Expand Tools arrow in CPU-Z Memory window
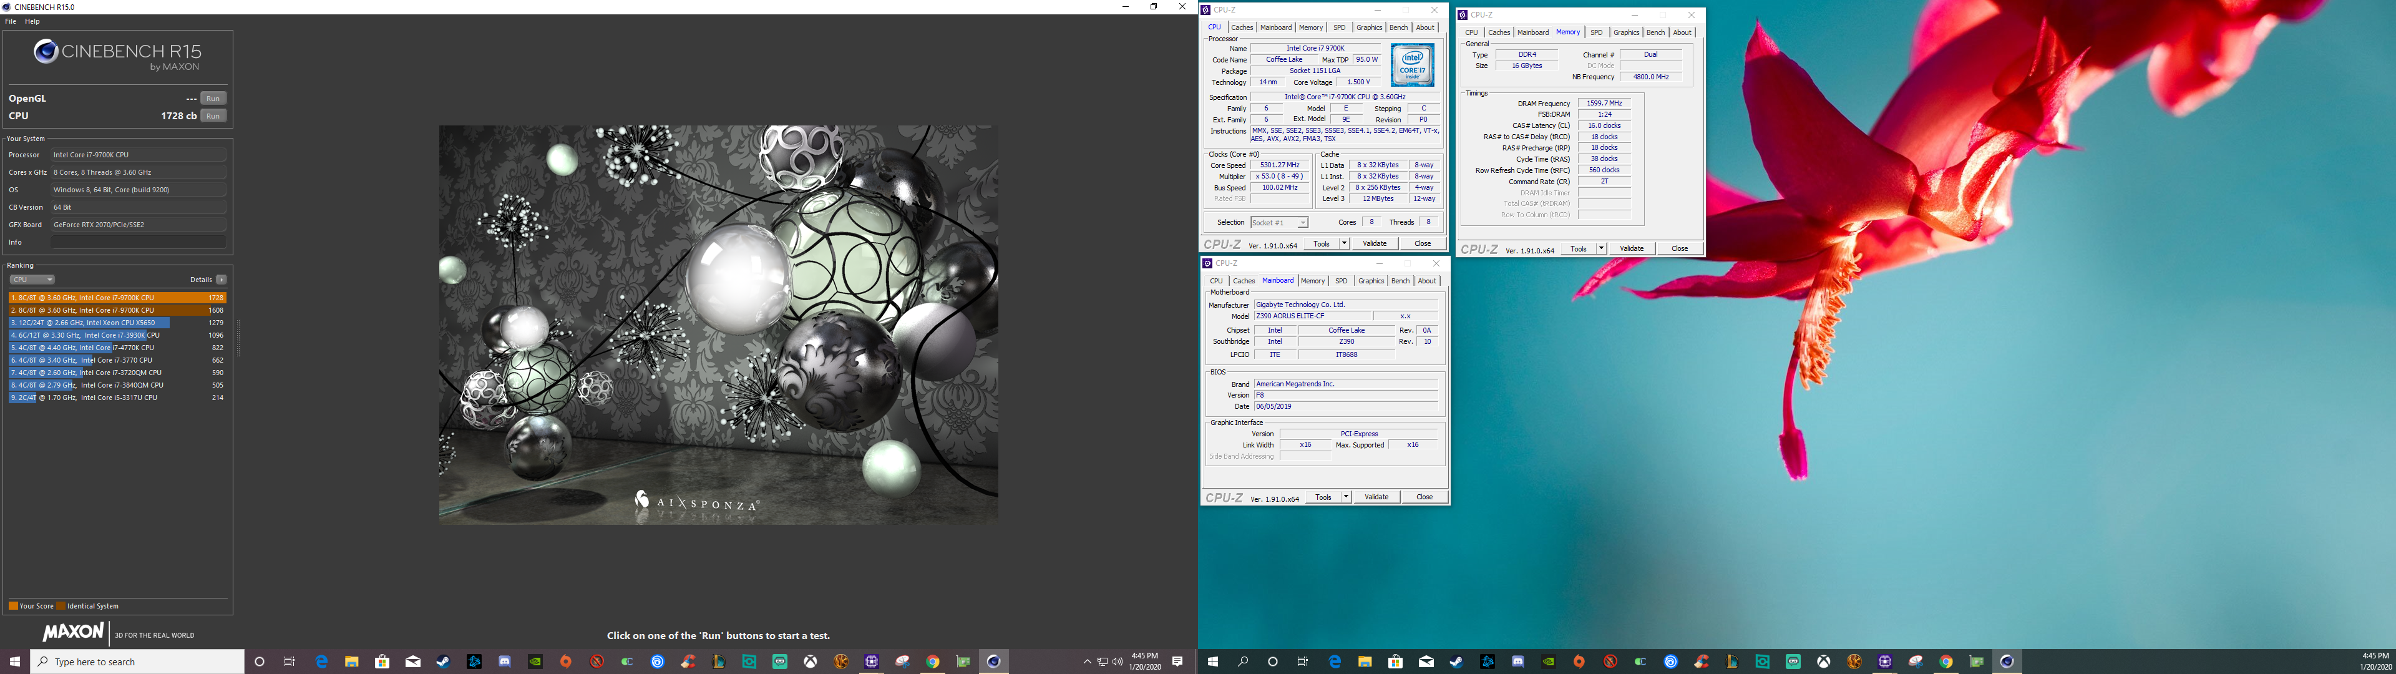Screen dimensions: 2396x674 pyautogui.click(x=1600, y=248)
